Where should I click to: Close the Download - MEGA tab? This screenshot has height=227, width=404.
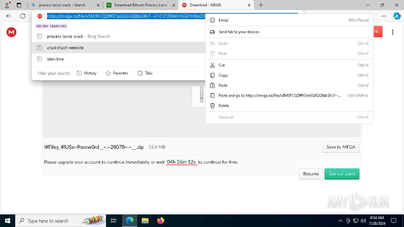(x=249, y=5)
